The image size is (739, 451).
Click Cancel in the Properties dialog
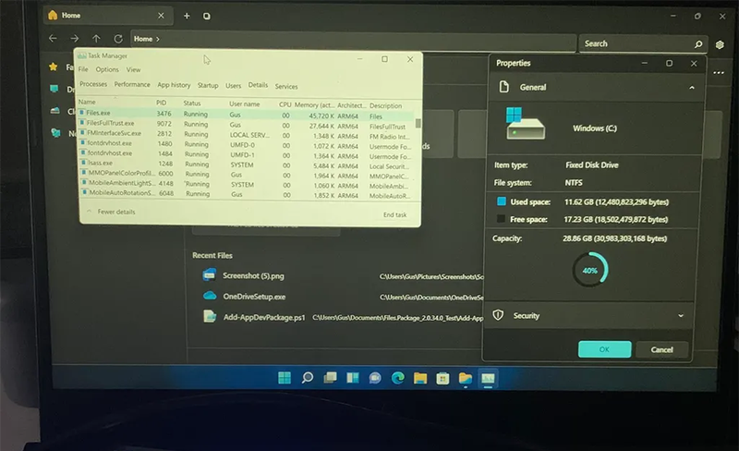661,349
